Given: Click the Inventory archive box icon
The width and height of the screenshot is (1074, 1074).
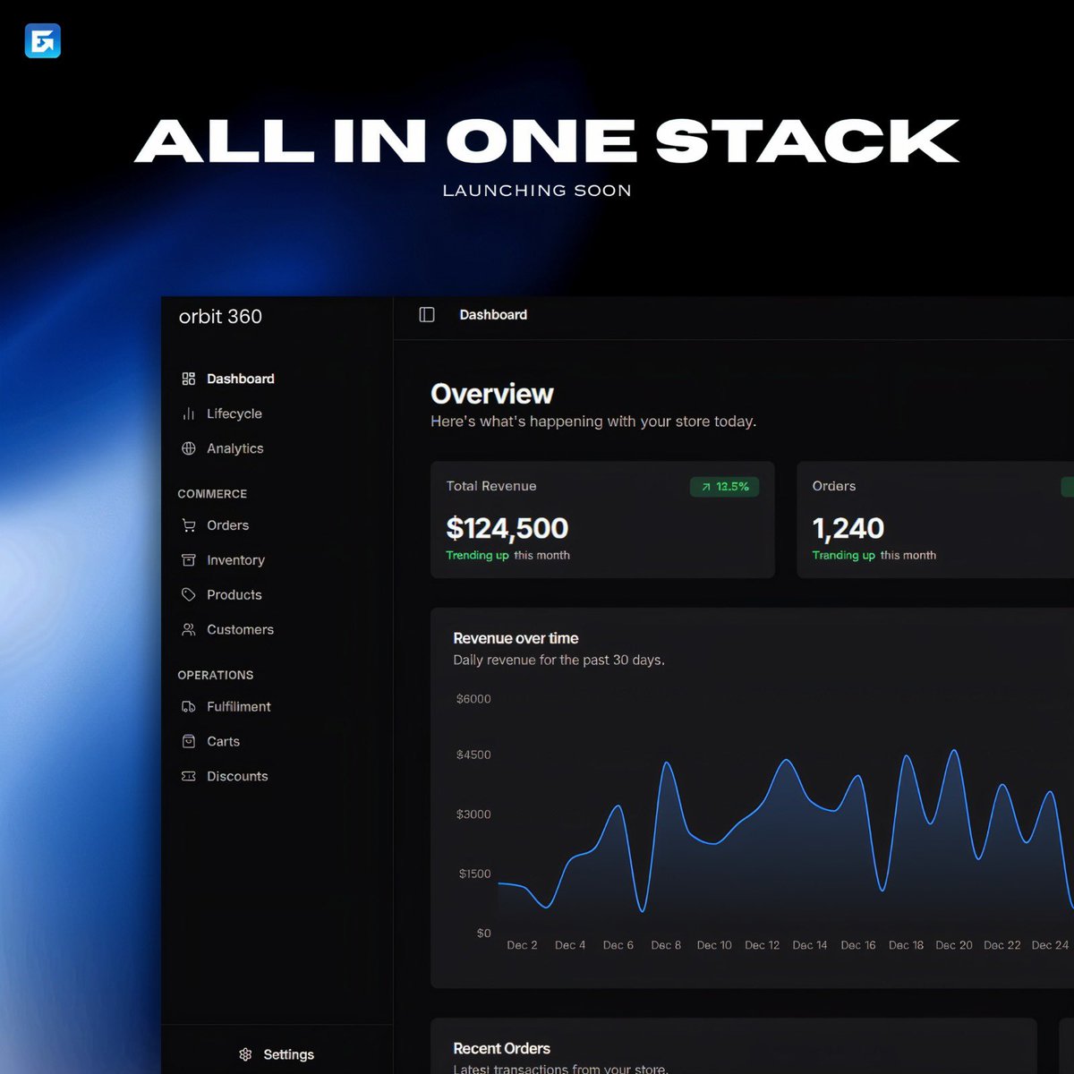Looking at the screenshot, I should pos(188,560).
